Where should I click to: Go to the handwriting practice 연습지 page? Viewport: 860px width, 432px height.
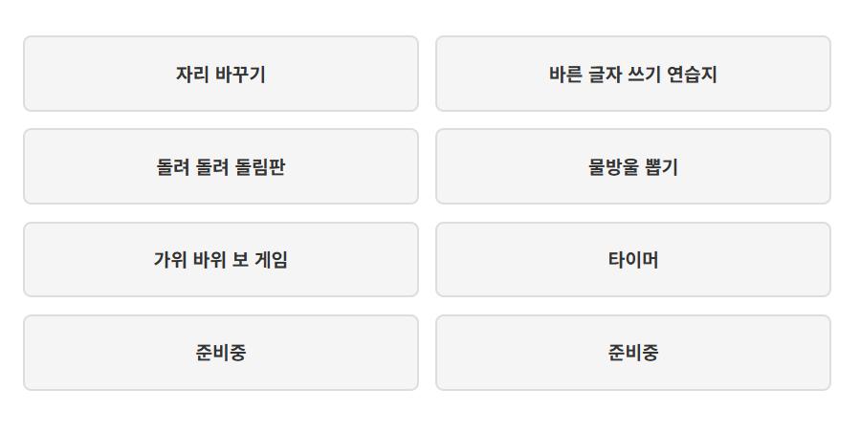[633, 74]
